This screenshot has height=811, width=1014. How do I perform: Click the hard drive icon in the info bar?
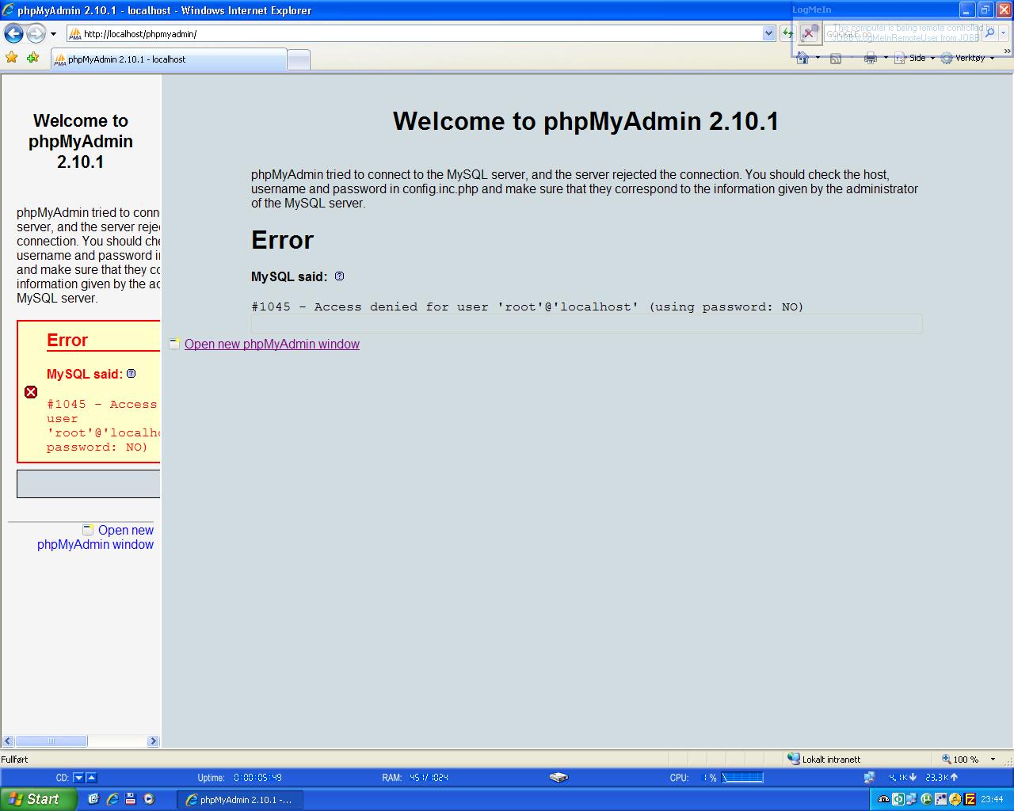pos(559,777)
